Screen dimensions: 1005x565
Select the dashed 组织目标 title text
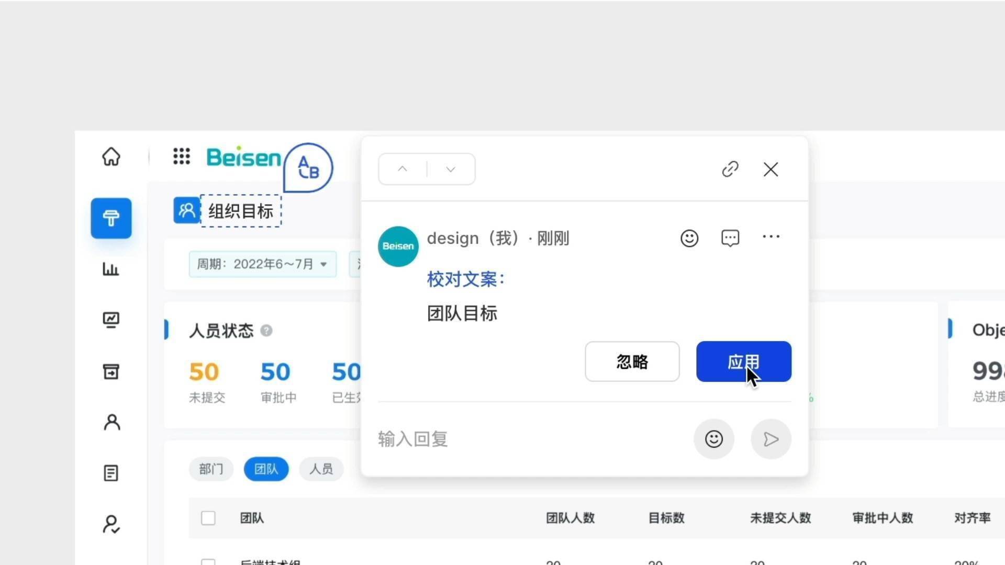(241, 211)
